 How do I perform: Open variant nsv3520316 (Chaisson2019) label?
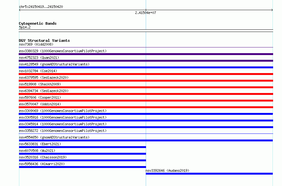click(43, 157)
